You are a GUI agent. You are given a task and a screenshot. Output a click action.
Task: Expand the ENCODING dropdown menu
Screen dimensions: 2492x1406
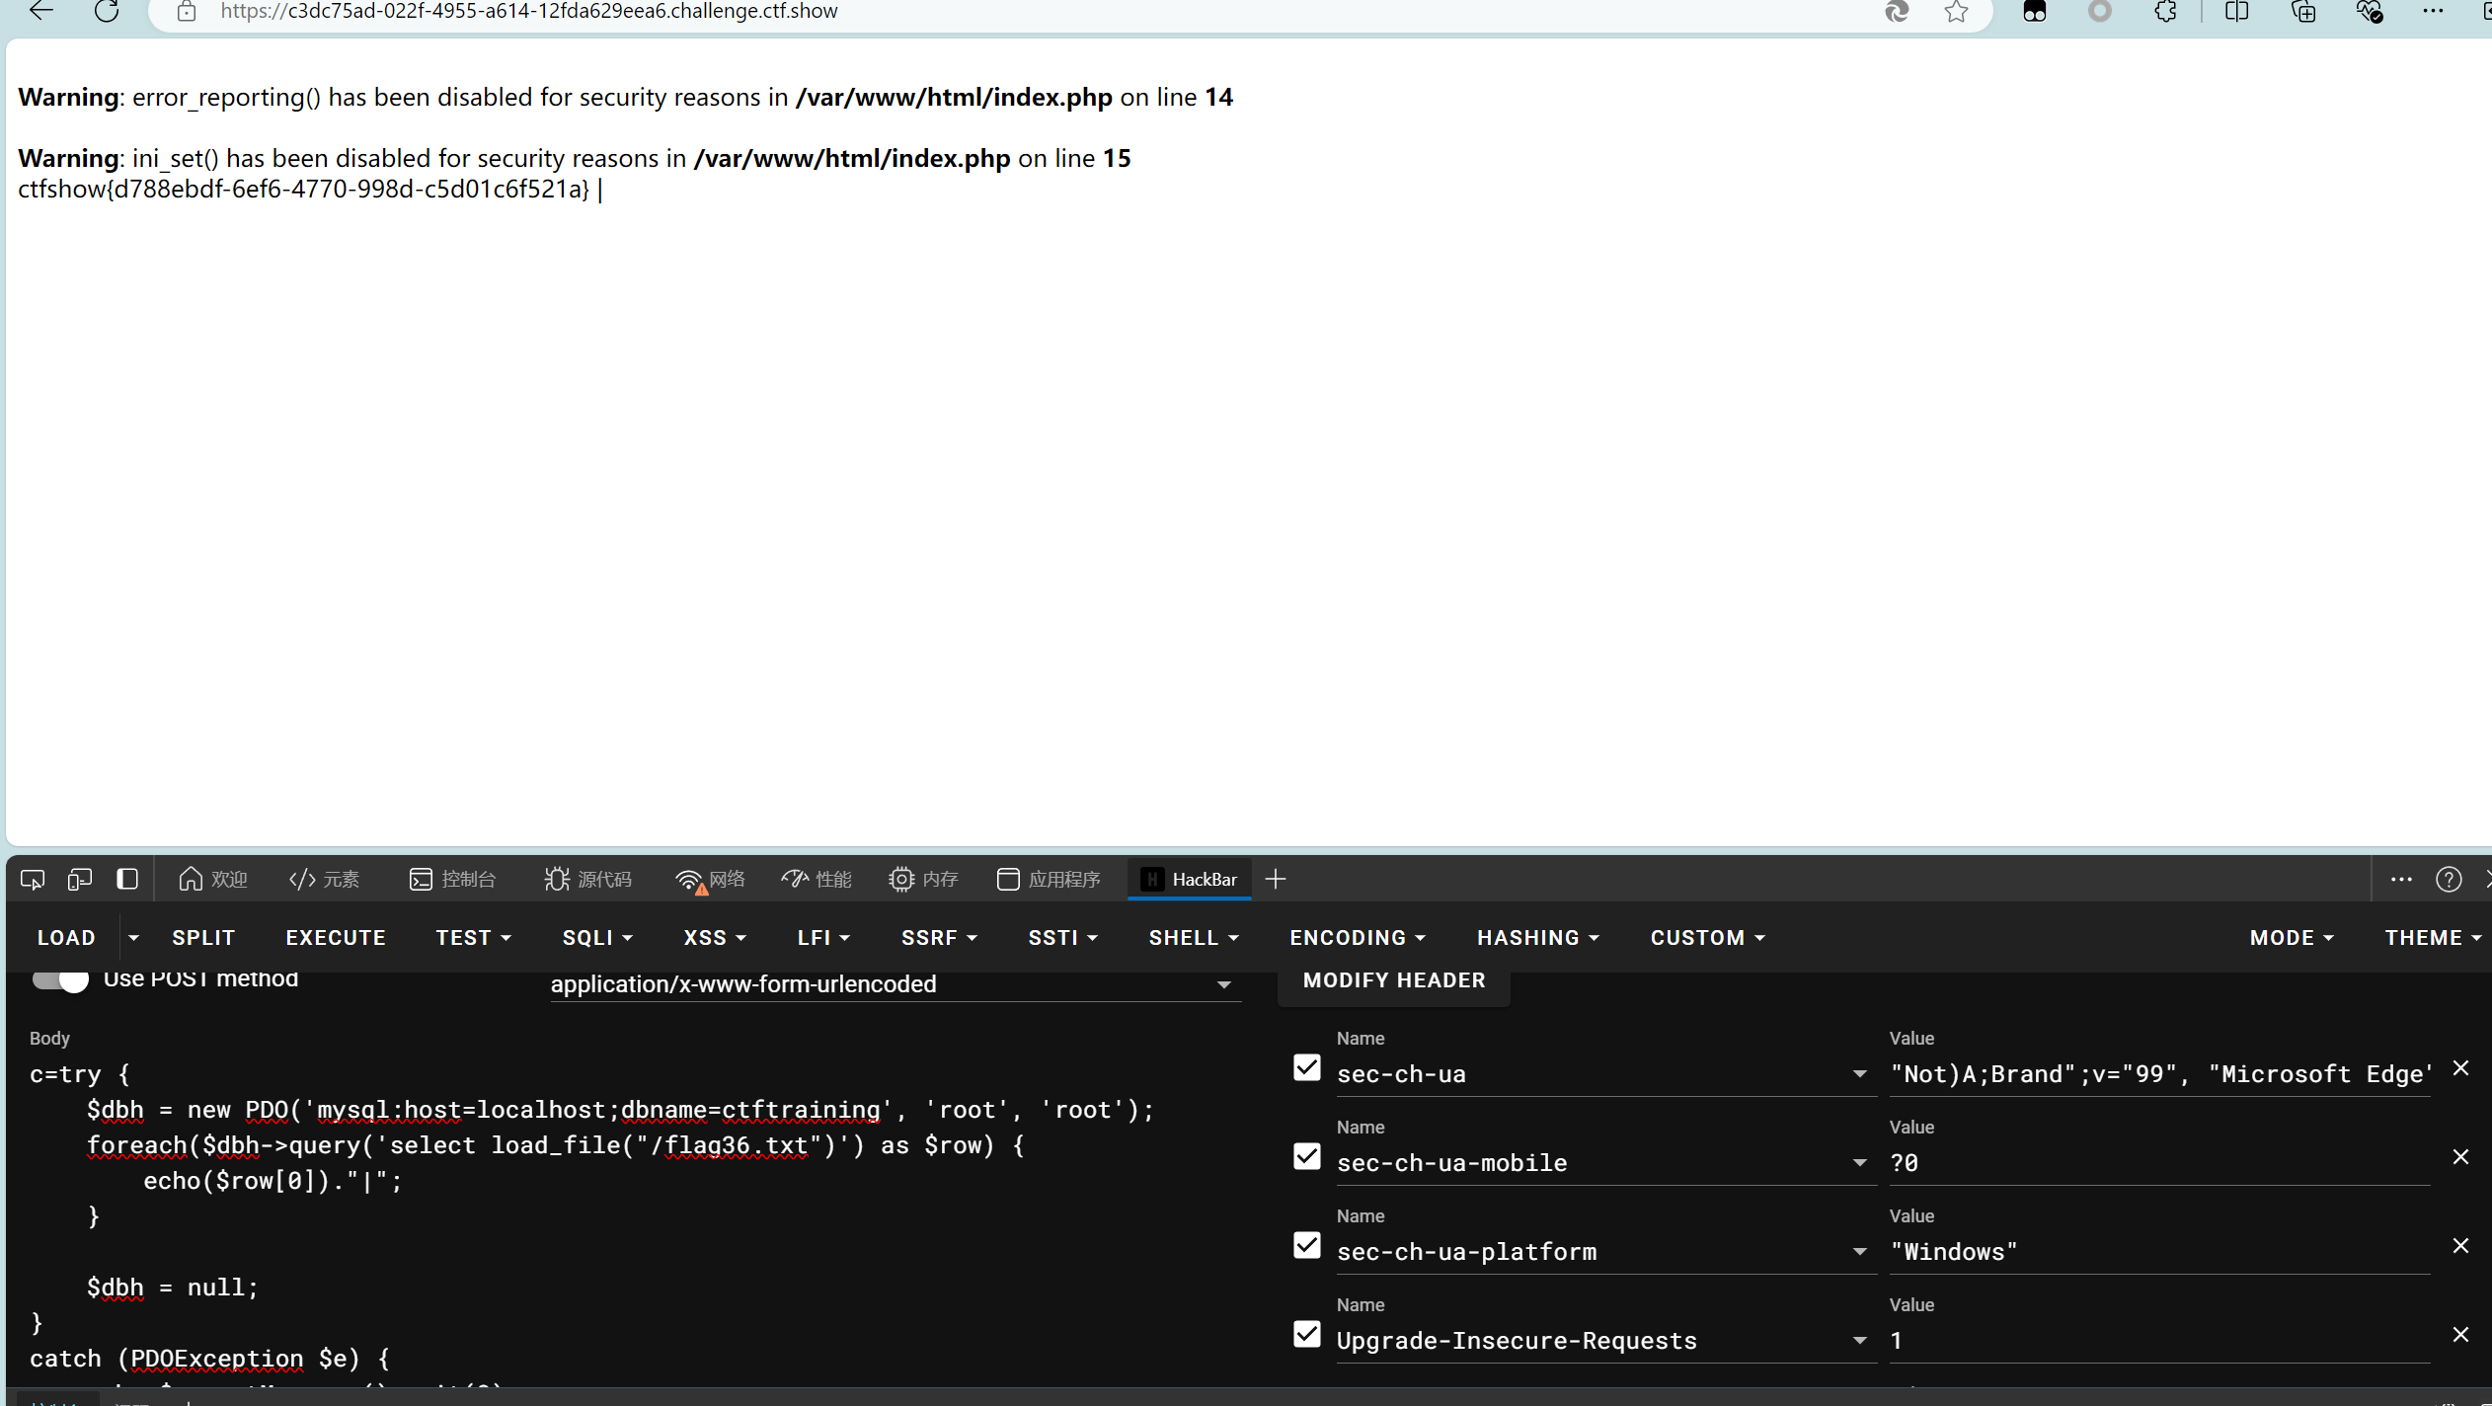click(1358, 938)
